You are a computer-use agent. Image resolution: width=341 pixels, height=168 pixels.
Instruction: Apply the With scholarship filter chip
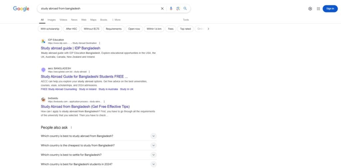click(50, 29)
